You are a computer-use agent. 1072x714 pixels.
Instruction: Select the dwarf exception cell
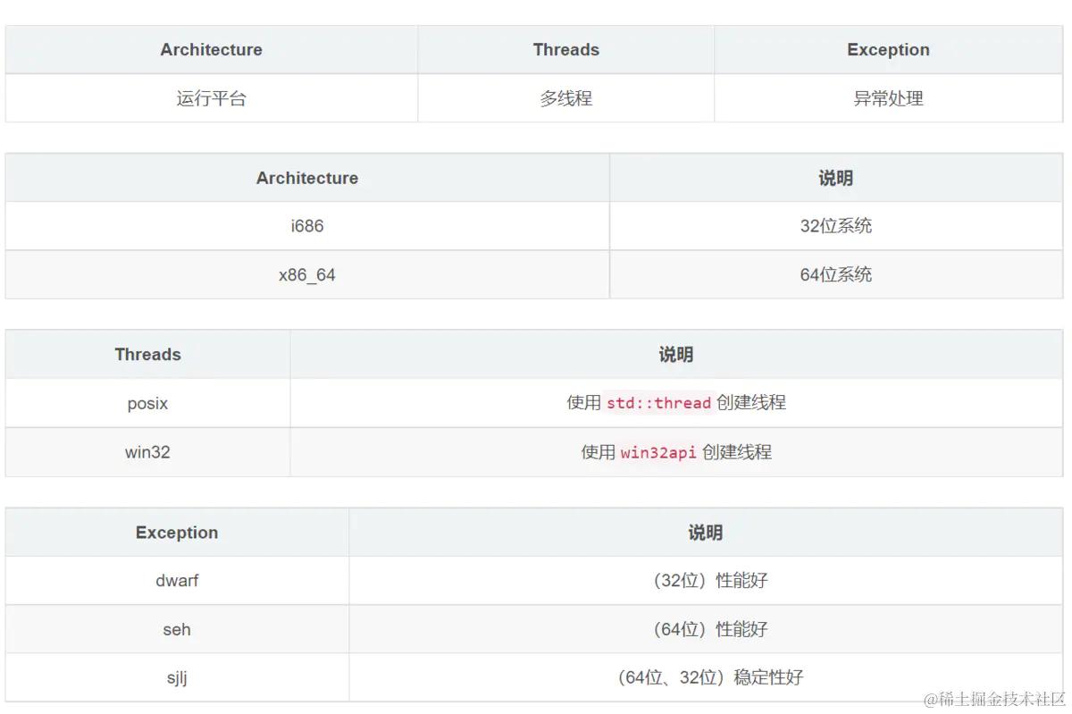177,581
